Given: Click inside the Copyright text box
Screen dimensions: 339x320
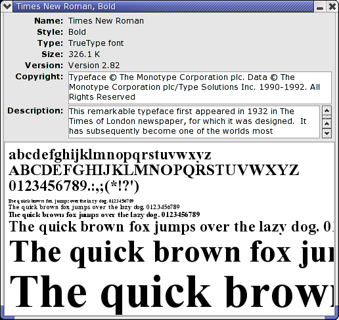Looking at the screenshot, I should tap(200, 87).
